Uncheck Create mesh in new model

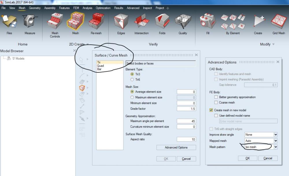click(x=211, y=110)
